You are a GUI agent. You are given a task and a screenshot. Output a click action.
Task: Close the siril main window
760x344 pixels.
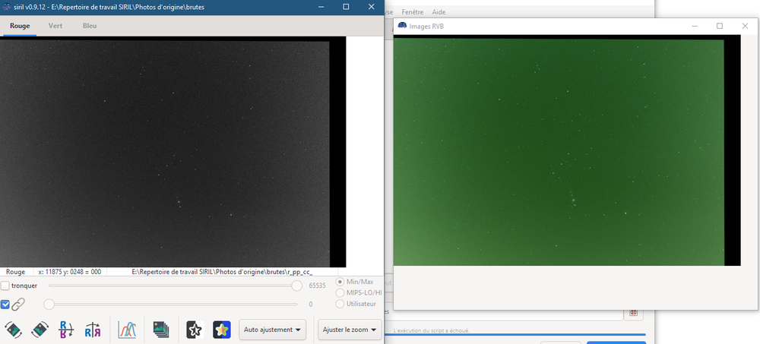tap(371, 7)
